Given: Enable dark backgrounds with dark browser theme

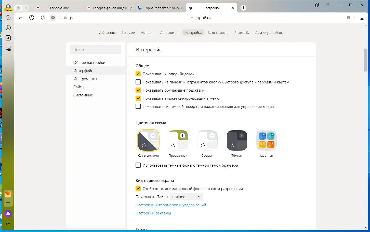Looking at the screenshot, I should pos(138,165).
